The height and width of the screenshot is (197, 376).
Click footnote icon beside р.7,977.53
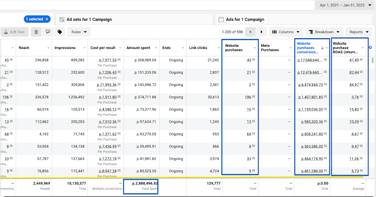[x=119, y=60]
